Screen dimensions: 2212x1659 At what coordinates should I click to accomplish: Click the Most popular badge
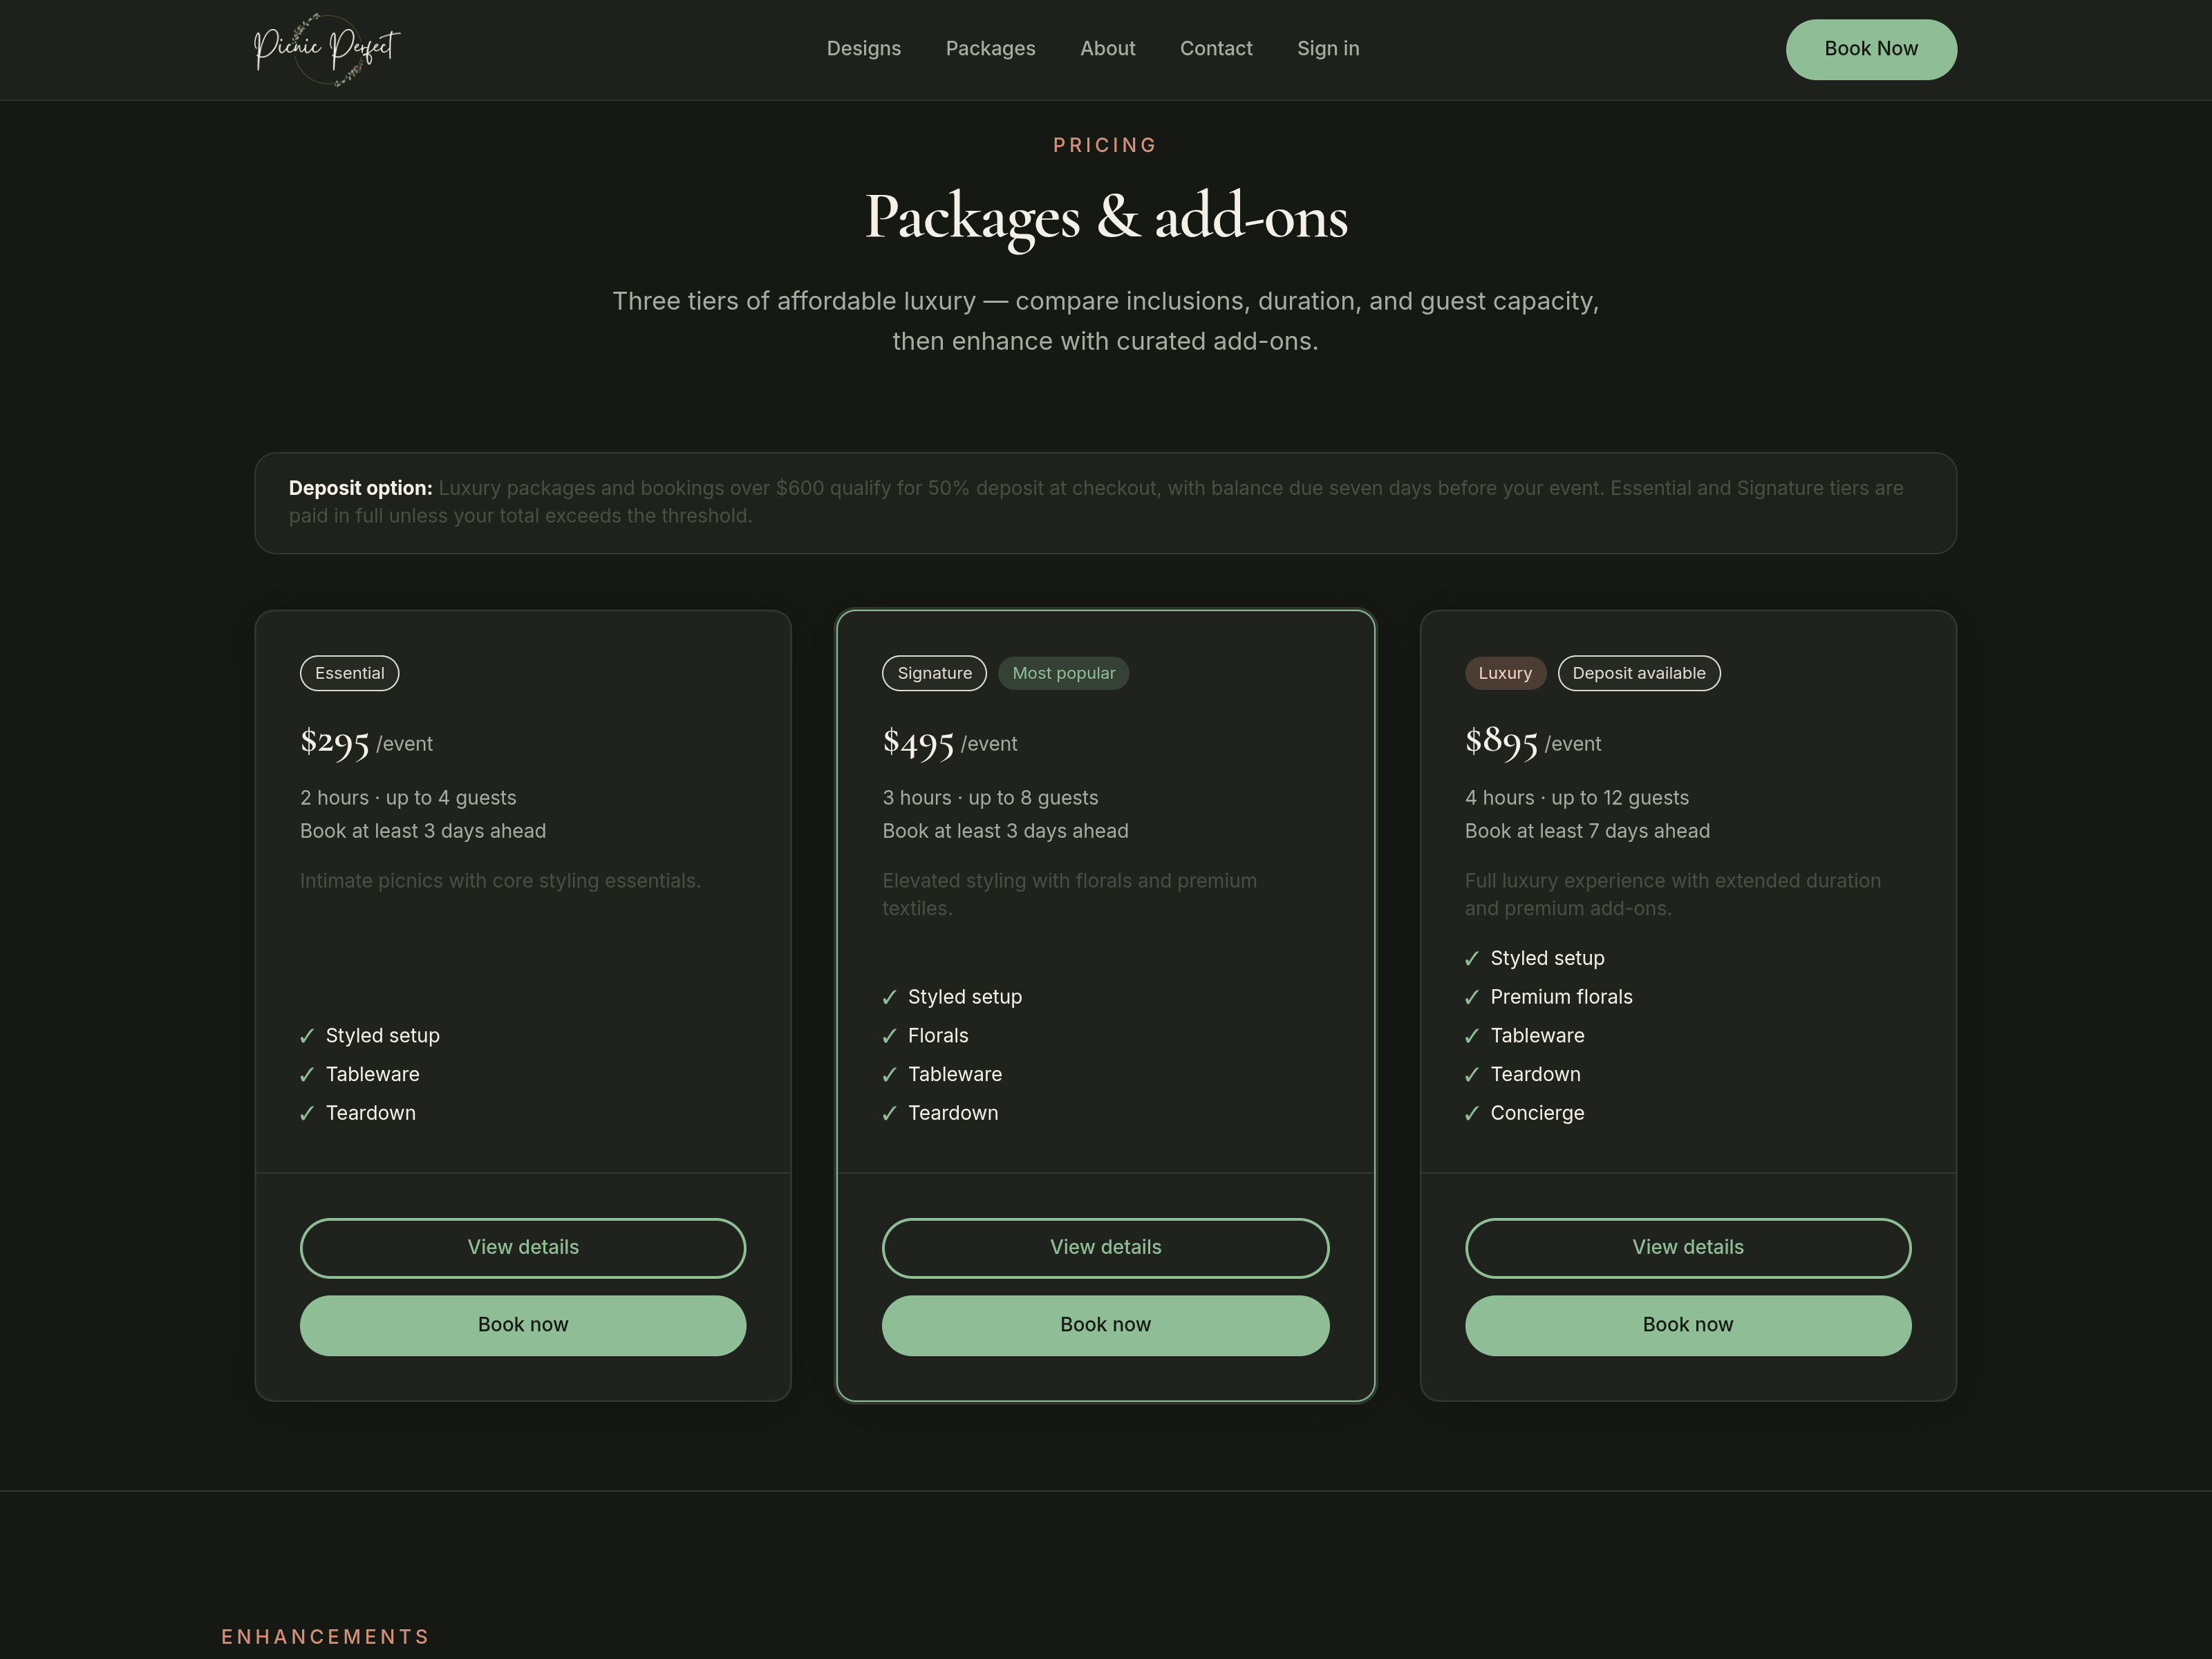pos(1063,673)
